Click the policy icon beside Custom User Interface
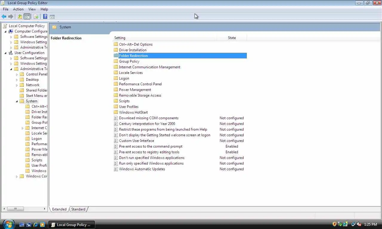The height and width of the screenshot is (229, 382). pyautogui.click(x=116, y=141)
